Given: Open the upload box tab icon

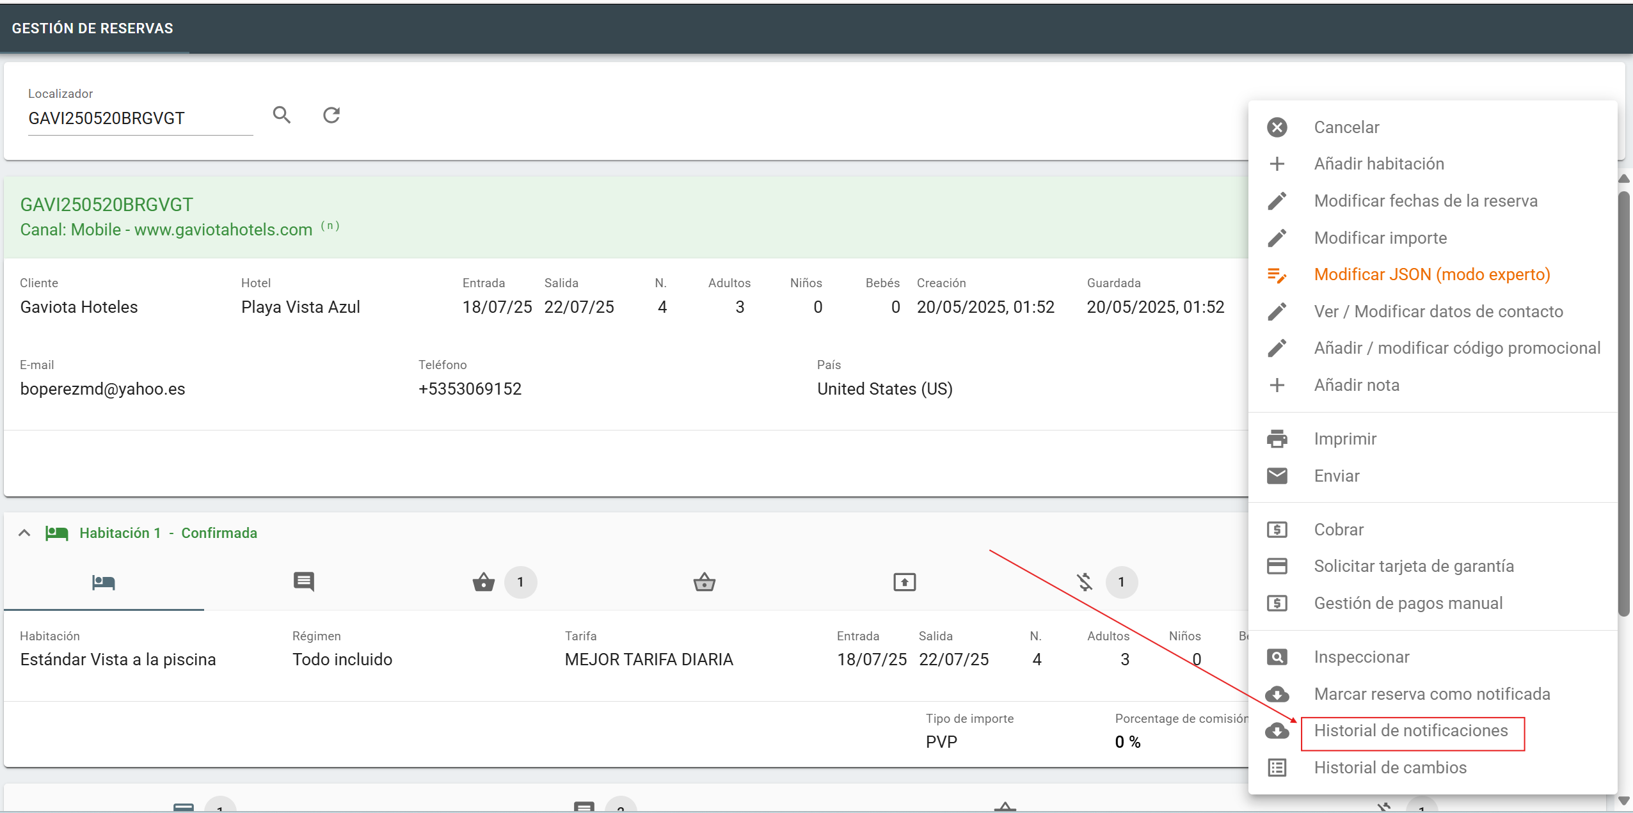Looking at the screenshot, I should click(904, 582).
